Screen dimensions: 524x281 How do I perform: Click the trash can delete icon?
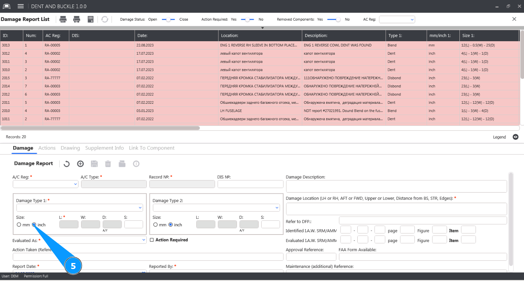click(x=108, y=164)
